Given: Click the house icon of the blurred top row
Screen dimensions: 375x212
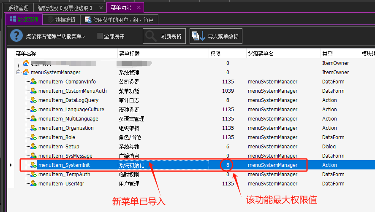Looking at the screenshot, I should pos(26,63).
